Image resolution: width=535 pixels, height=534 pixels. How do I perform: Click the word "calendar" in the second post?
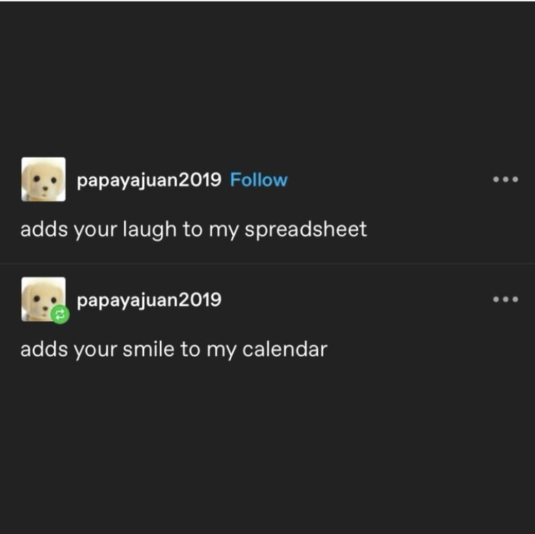[285, 350]
